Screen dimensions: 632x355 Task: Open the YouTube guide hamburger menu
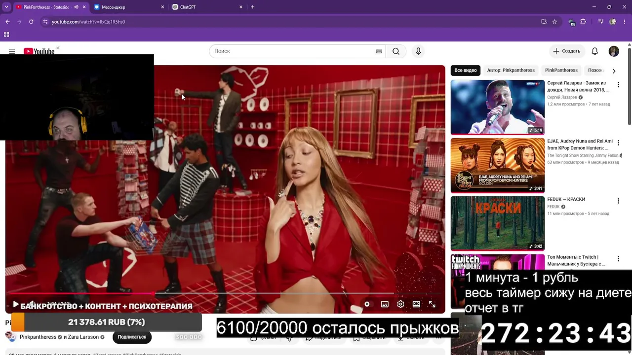[12, 51]
